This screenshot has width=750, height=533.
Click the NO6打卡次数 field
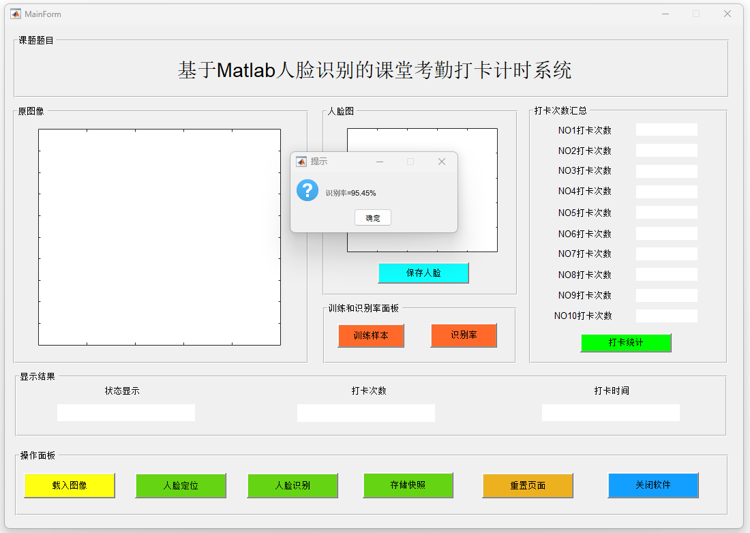(x=666, y=233)
